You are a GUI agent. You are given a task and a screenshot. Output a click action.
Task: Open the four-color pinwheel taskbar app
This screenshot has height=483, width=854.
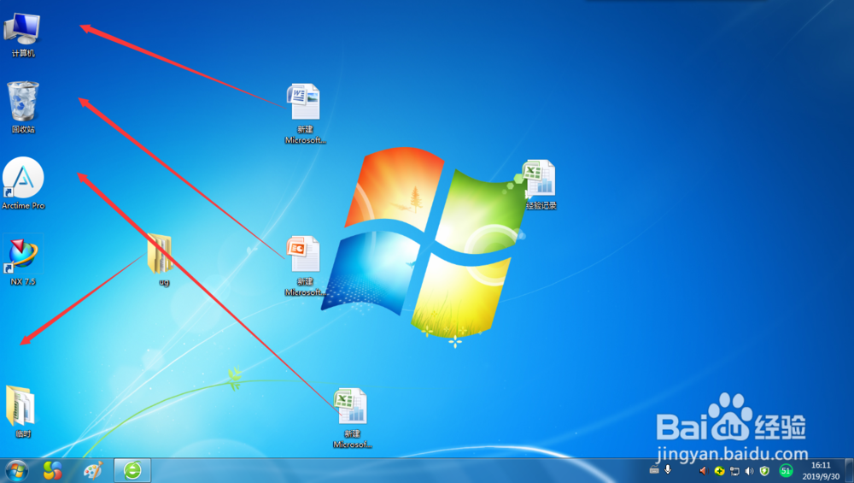tap(53, 470)
